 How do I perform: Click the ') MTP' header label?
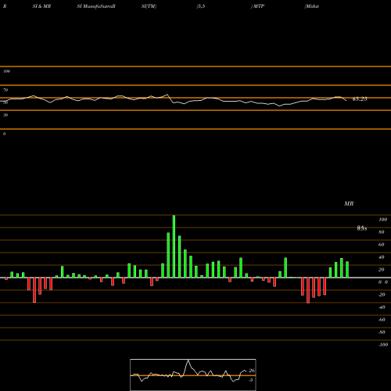257,6
